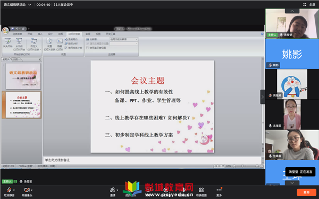Screen dimensions: 319x199
Task: Click the round Office button in PowerPoint
Action: 5,31
